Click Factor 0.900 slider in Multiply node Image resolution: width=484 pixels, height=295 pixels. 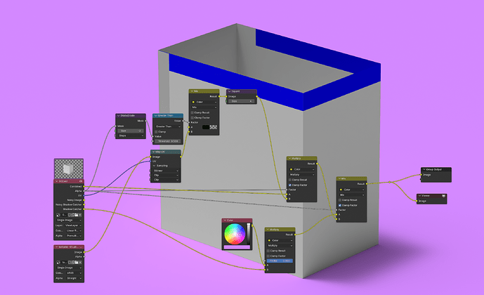tap(280, 261)
